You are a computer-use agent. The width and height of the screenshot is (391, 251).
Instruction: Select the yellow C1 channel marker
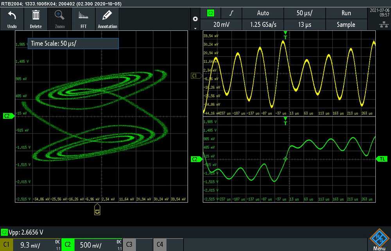pos(196,76)
